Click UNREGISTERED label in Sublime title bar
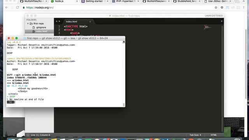Screen dimensions: 249x140 (x=214, y=16)
